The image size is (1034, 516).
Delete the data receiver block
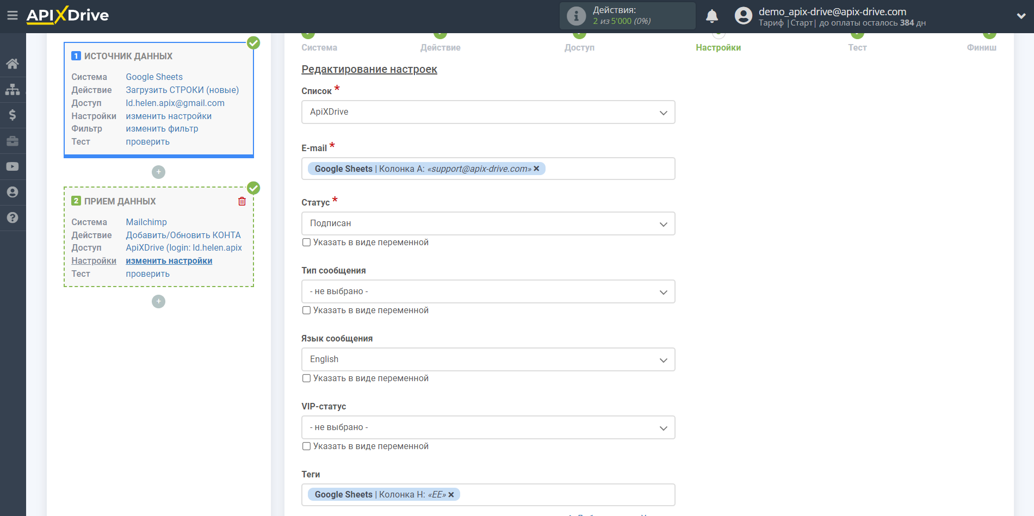tap(242, 201)
